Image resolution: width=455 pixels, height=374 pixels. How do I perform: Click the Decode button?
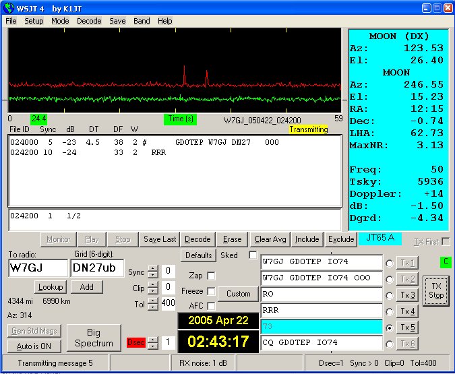click(x=198, y=239)
